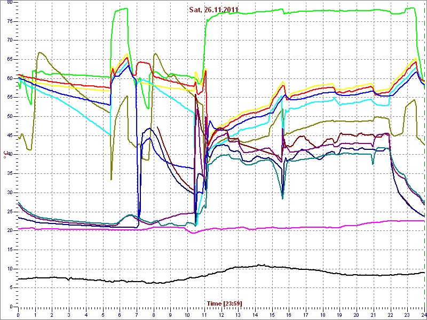427x320 pixels.
Task: Click hour 13 on the time axis
Action: (238, 315)
